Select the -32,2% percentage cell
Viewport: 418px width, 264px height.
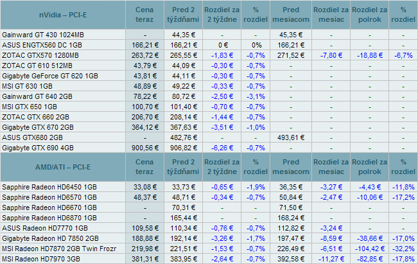[403, 249]
